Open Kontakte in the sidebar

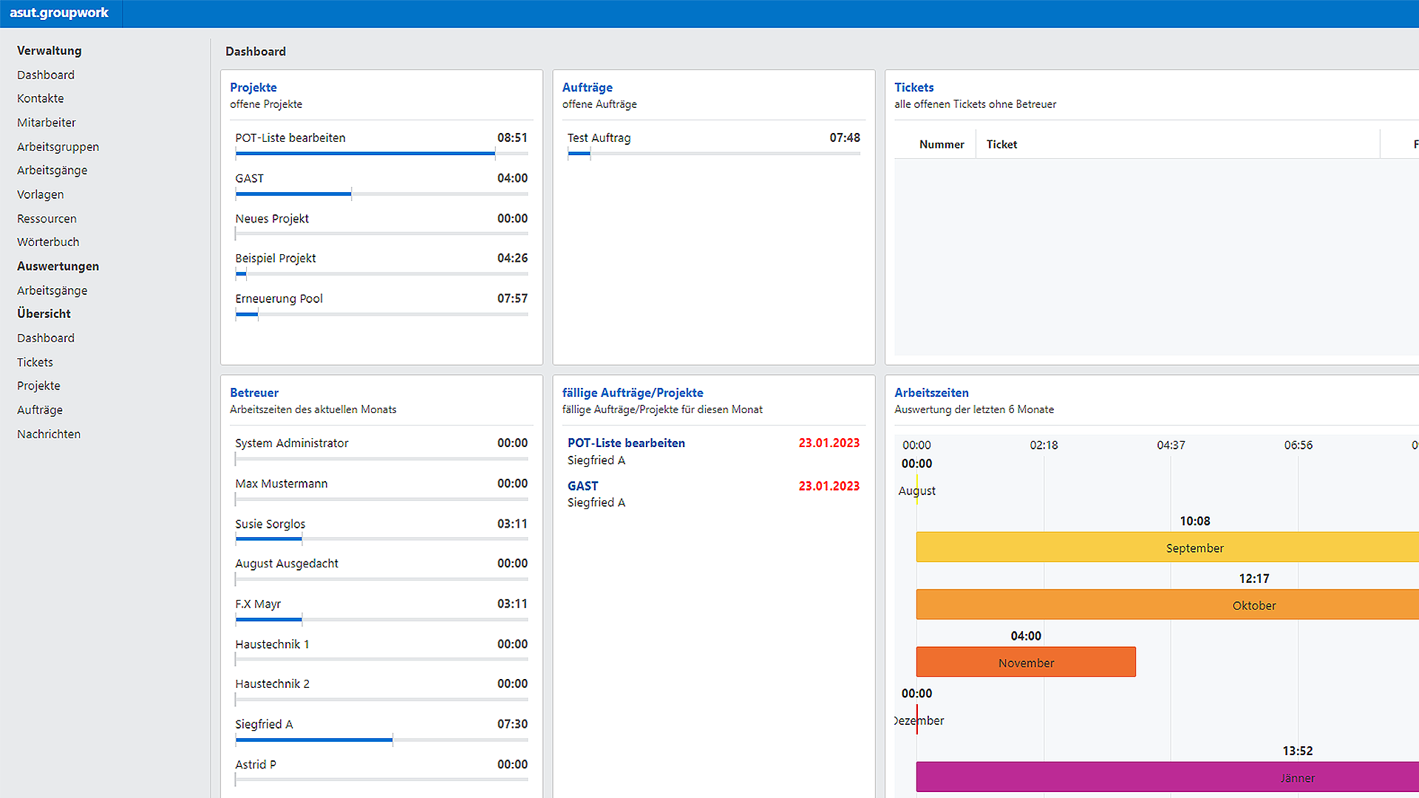[x=41, y=98]
